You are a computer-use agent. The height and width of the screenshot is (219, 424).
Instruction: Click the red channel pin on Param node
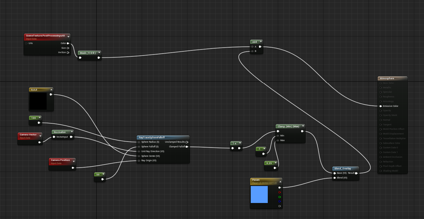pyautogui.click(x=279, y=192)
